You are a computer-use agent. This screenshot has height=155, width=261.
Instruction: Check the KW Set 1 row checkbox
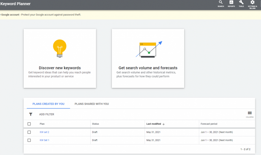tap(29, 140)
